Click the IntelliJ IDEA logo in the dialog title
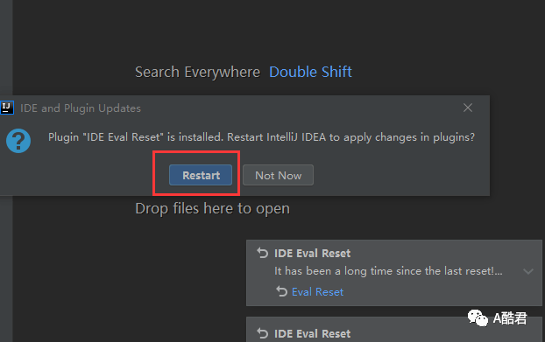The height and width of the screenshot is (342, 545). 7,108
